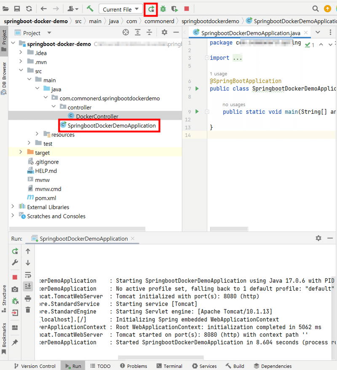Expand the target folder
Viewport: 337px width, 370px height.
pyautogui.click(x=21, y=152)
